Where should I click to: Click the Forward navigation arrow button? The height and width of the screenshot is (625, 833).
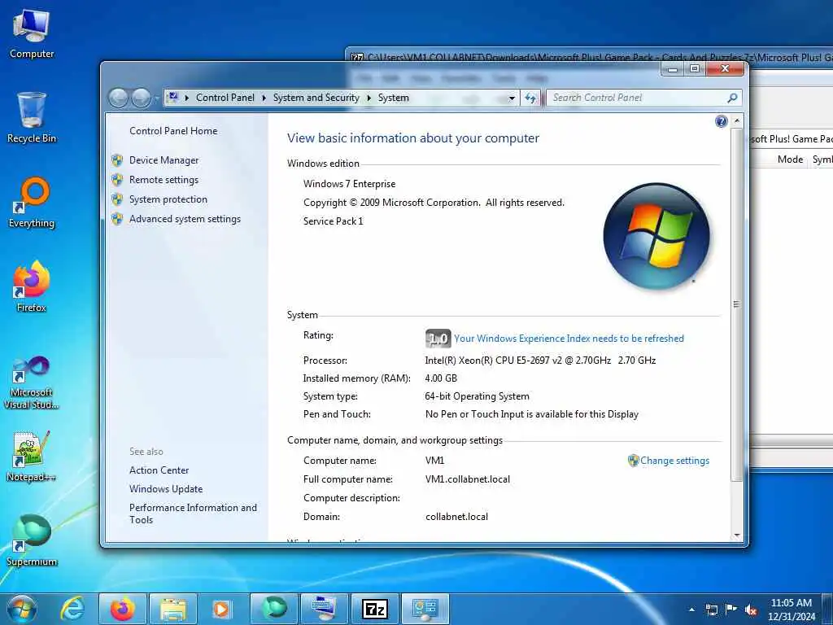(141, 98)
